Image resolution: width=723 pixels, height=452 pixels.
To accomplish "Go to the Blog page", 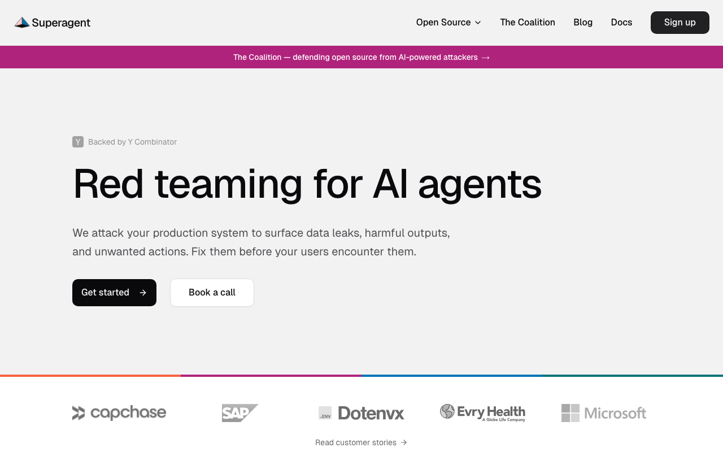I will coord(583,23).
